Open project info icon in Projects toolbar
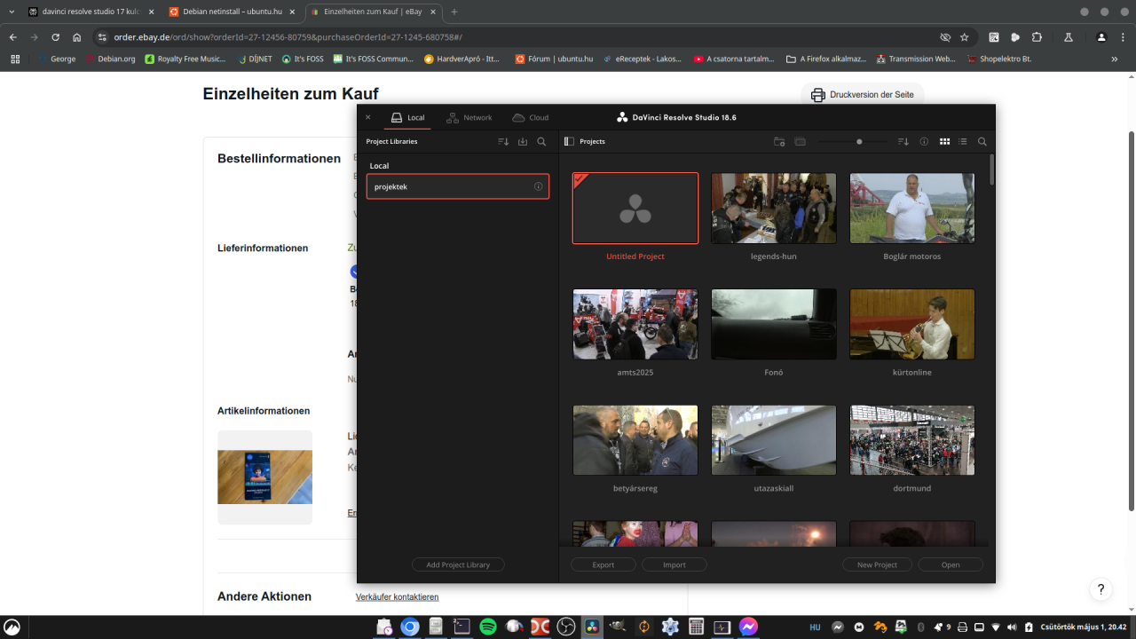 pos(924,142)
